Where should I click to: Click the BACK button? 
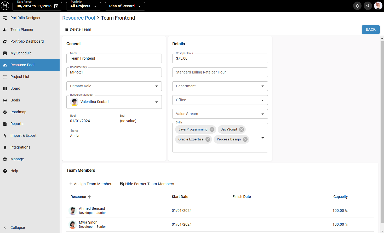coord(371,29)
